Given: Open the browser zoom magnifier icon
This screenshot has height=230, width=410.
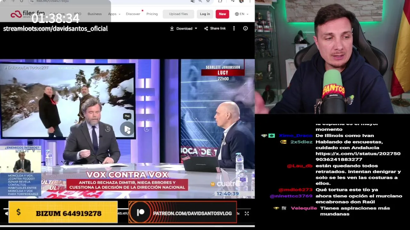Looking at the screenshot, I should [x=200, y=1].
